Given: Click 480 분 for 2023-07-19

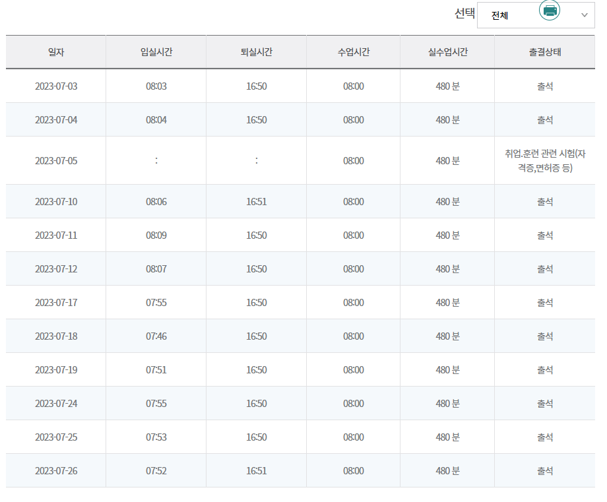Looking at the screenshot, I should tap(447, 369).
